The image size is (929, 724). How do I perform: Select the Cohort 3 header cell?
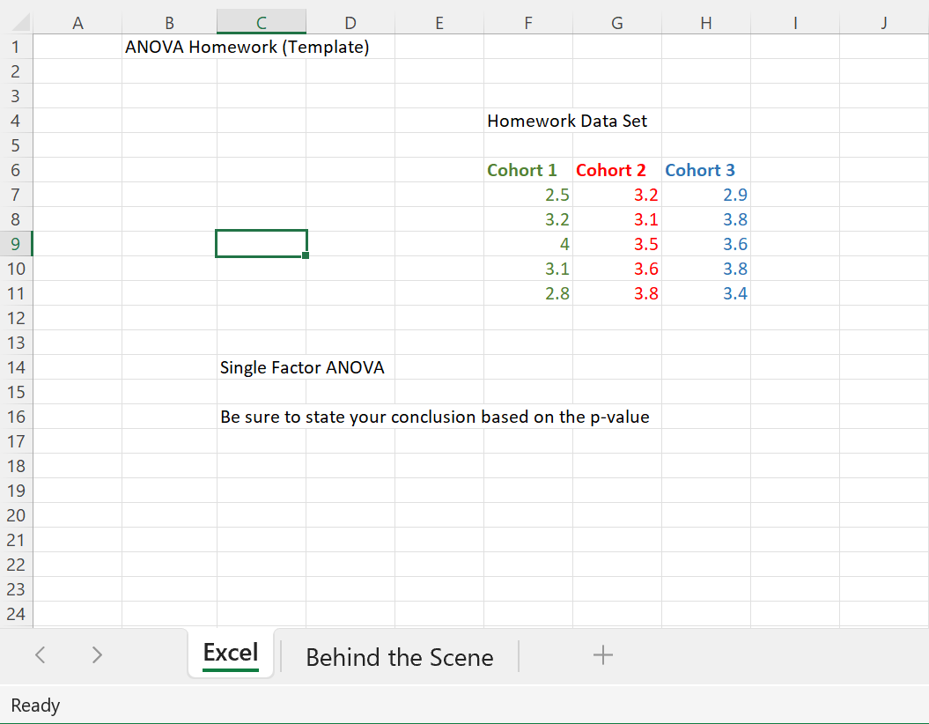tap(705, 170)
